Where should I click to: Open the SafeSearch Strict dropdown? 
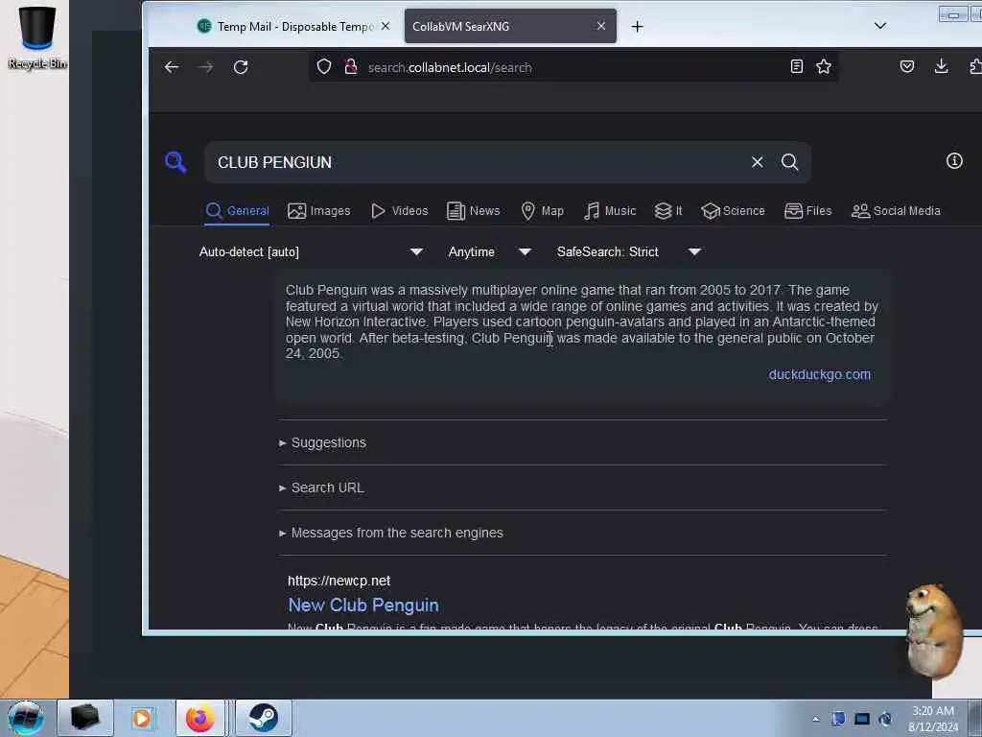pos(629,252)
